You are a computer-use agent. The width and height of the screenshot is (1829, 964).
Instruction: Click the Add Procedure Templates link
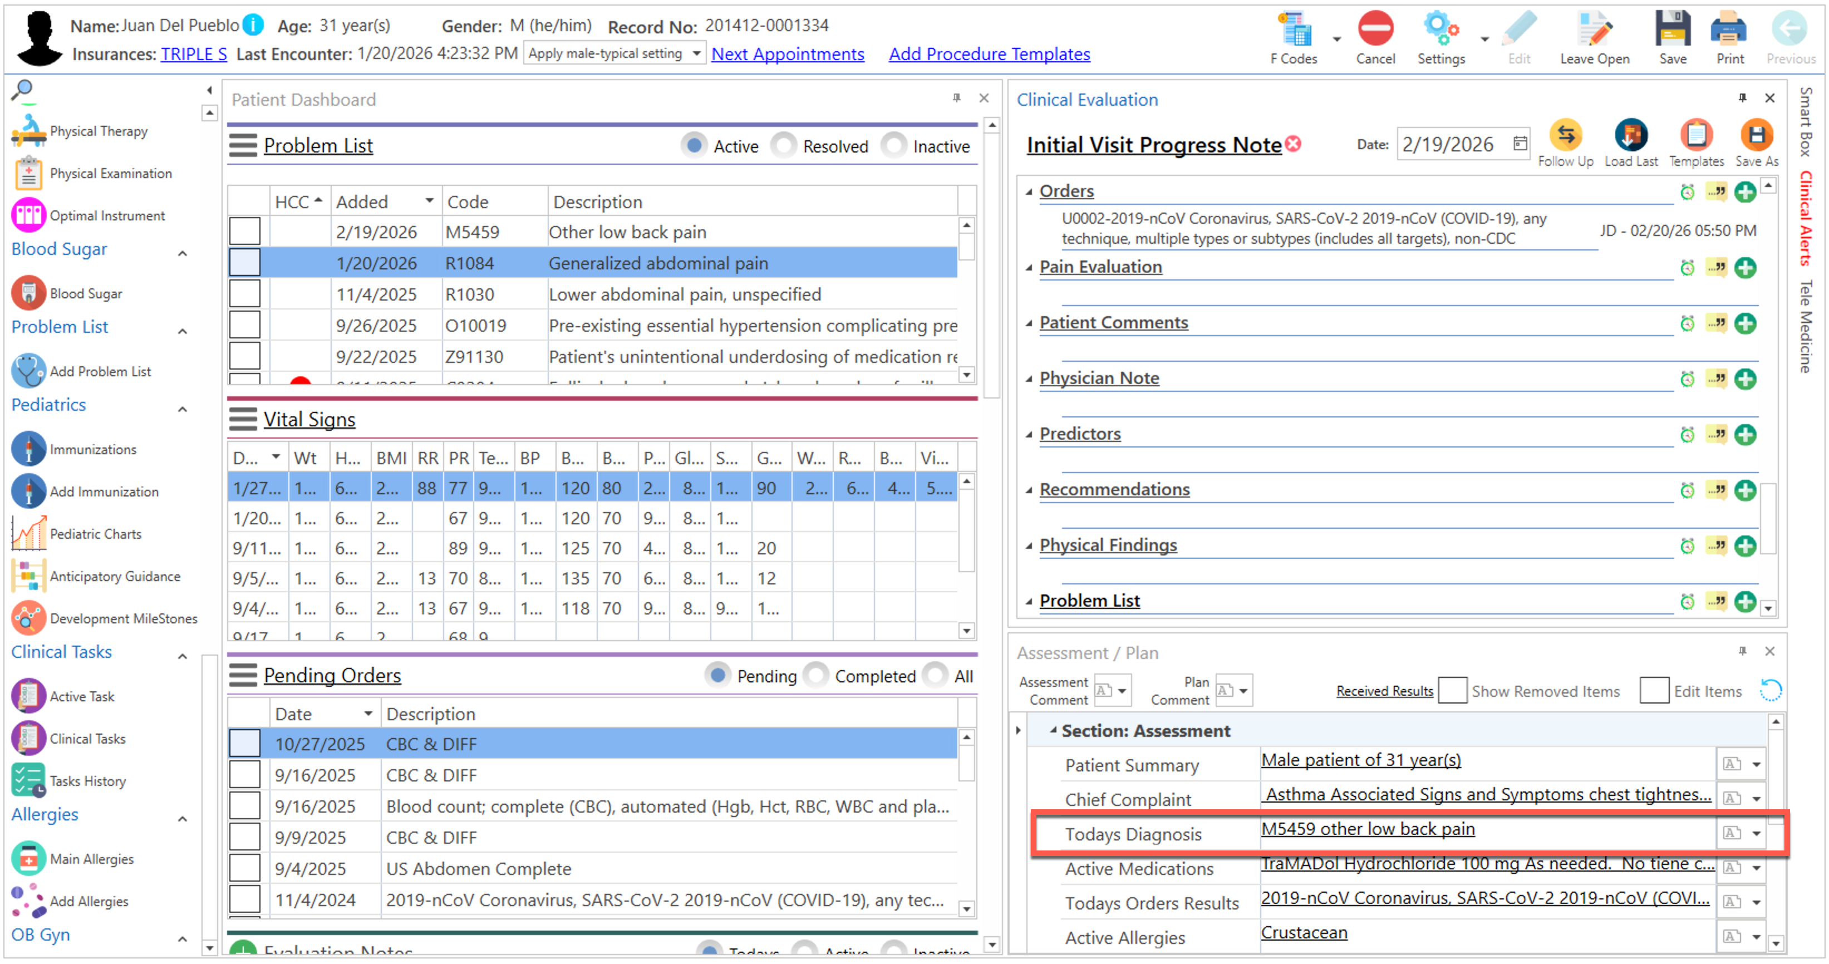click(x=989, y=54)
